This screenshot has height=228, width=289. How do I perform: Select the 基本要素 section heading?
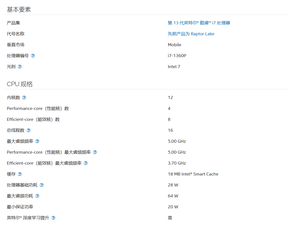point(19,9)
